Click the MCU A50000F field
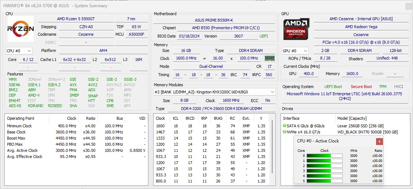 136,34
